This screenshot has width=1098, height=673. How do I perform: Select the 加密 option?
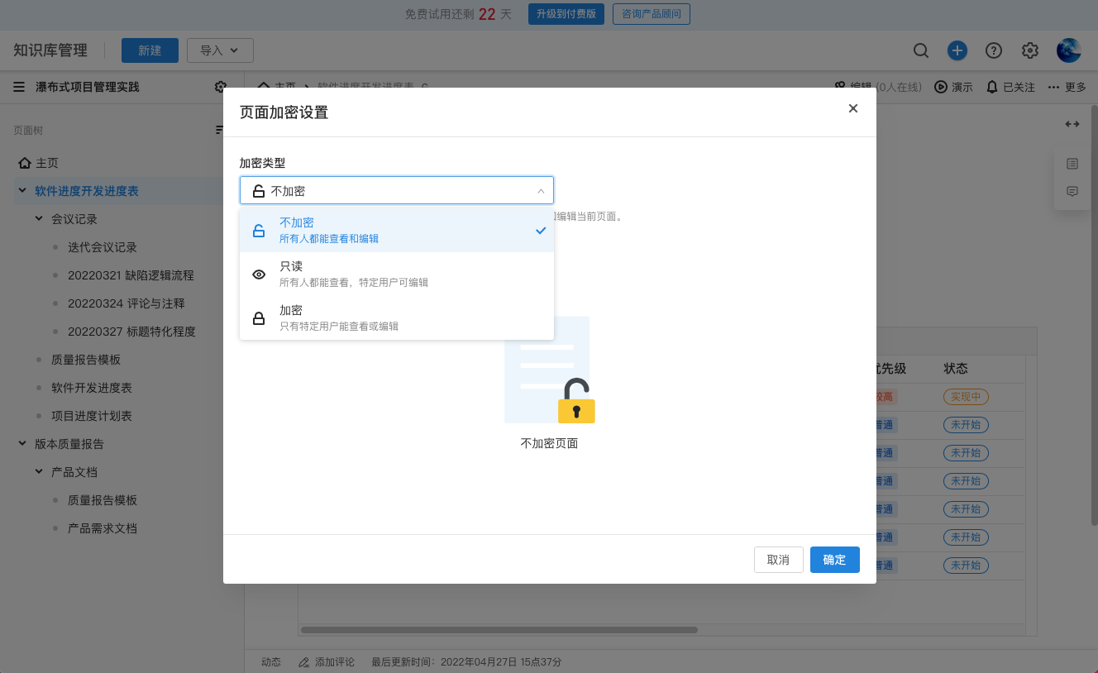point(397,317)
